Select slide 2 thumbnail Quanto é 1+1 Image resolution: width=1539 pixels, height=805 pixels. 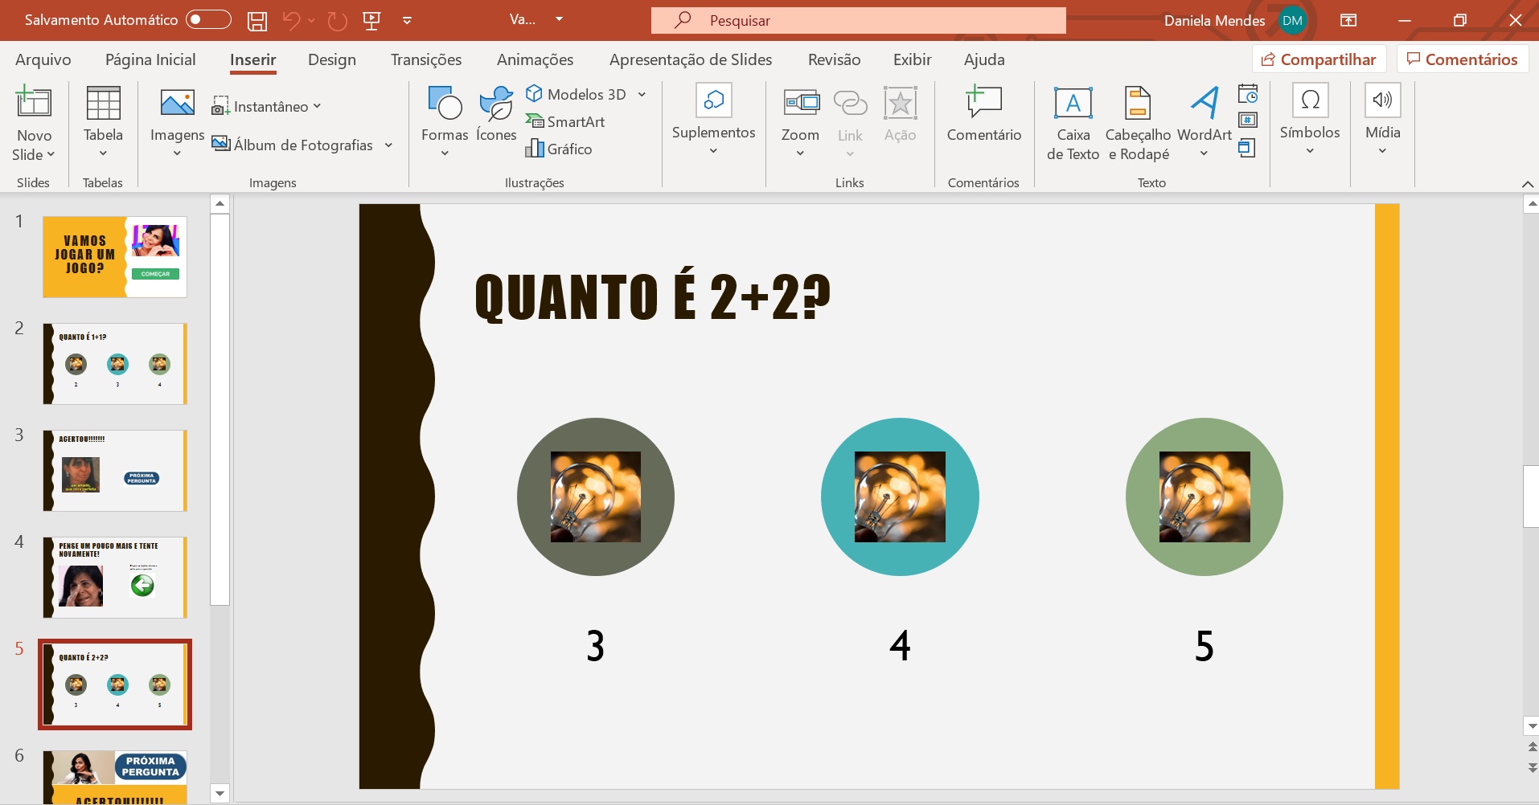(115, 364)
